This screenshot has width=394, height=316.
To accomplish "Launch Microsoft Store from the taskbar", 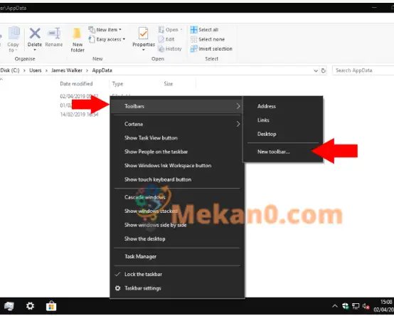I will point(51,306).
